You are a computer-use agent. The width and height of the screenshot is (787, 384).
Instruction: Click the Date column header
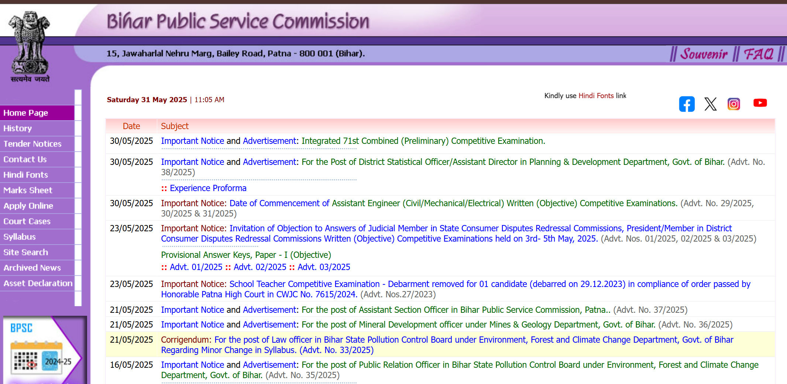tap(131, 126)
